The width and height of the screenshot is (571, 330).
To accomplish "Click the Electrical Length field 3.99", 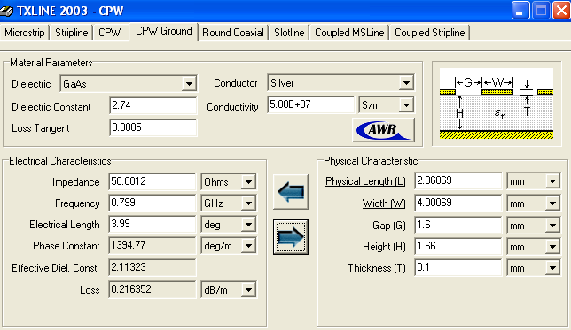I will click(152, 224).
